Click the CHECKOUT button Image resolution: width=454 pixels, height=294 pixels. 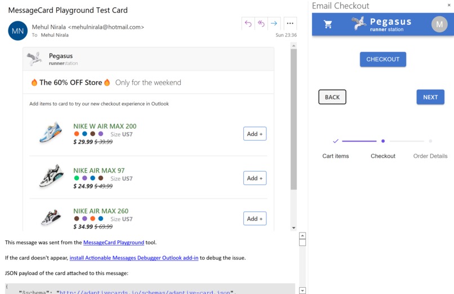(383, 59)
